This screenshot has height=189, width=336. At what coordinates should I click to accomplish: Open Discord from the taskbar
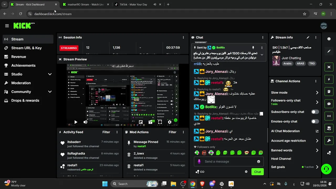pyautogui.click(x=212, y=184)
